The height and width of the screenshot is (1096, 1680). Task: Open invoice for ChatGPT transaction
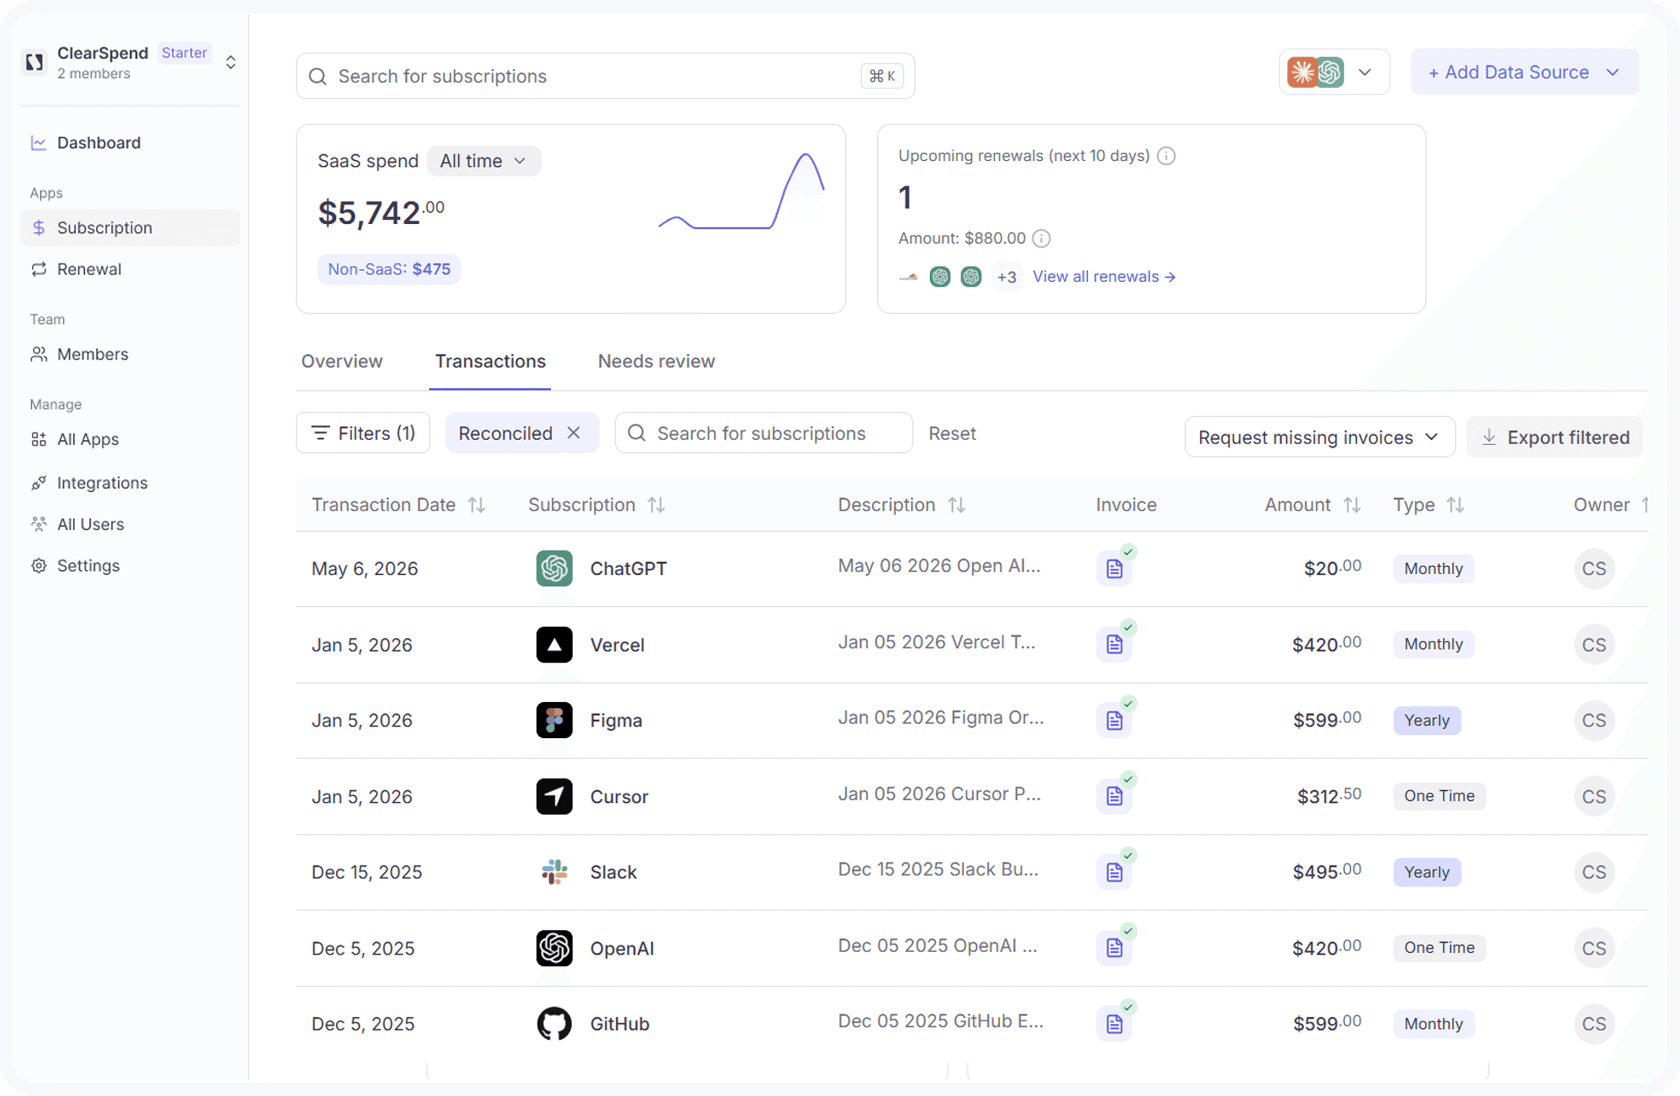pyautogui.click(x=1115, y=568)
